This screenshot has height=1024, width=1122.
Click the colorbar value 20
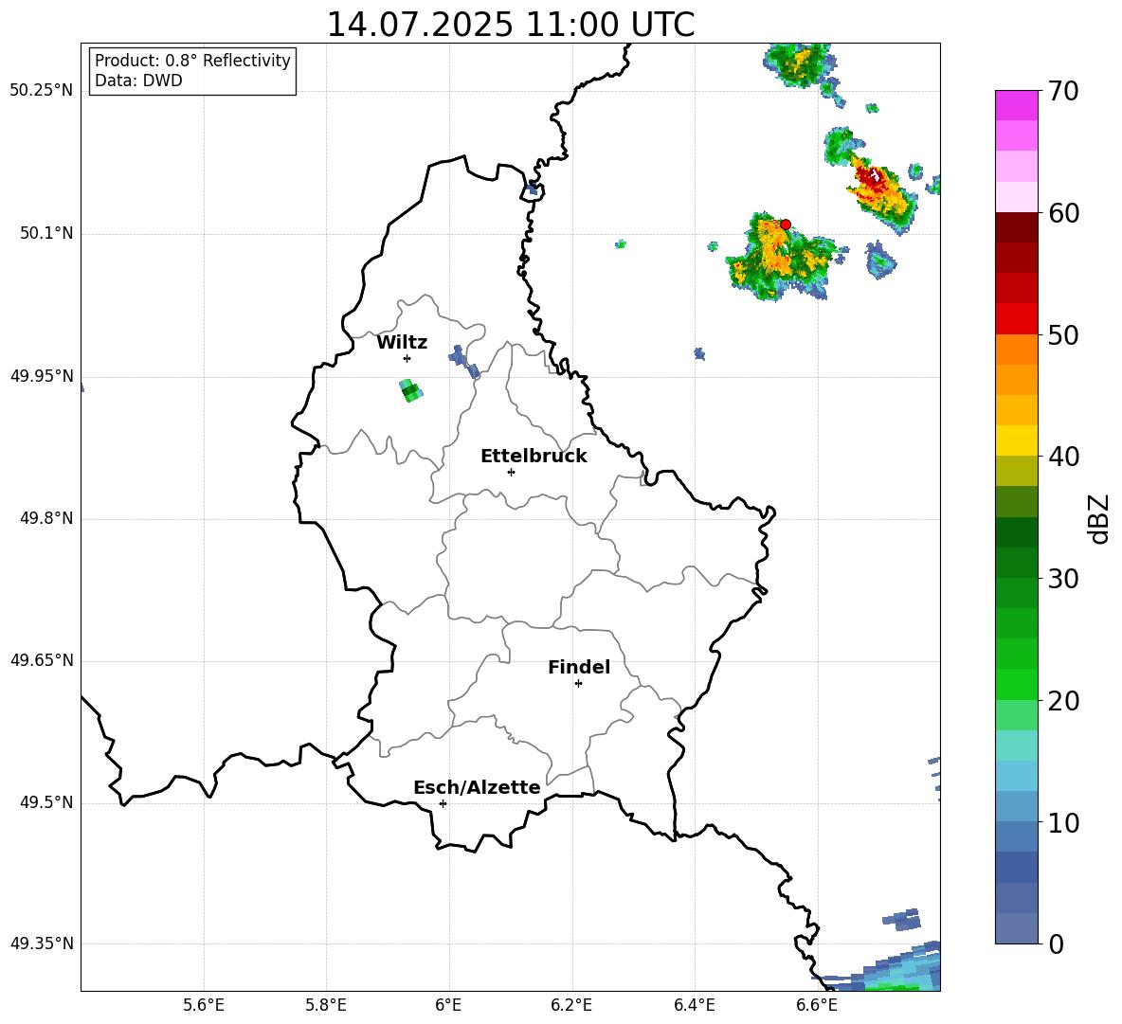1063,701
